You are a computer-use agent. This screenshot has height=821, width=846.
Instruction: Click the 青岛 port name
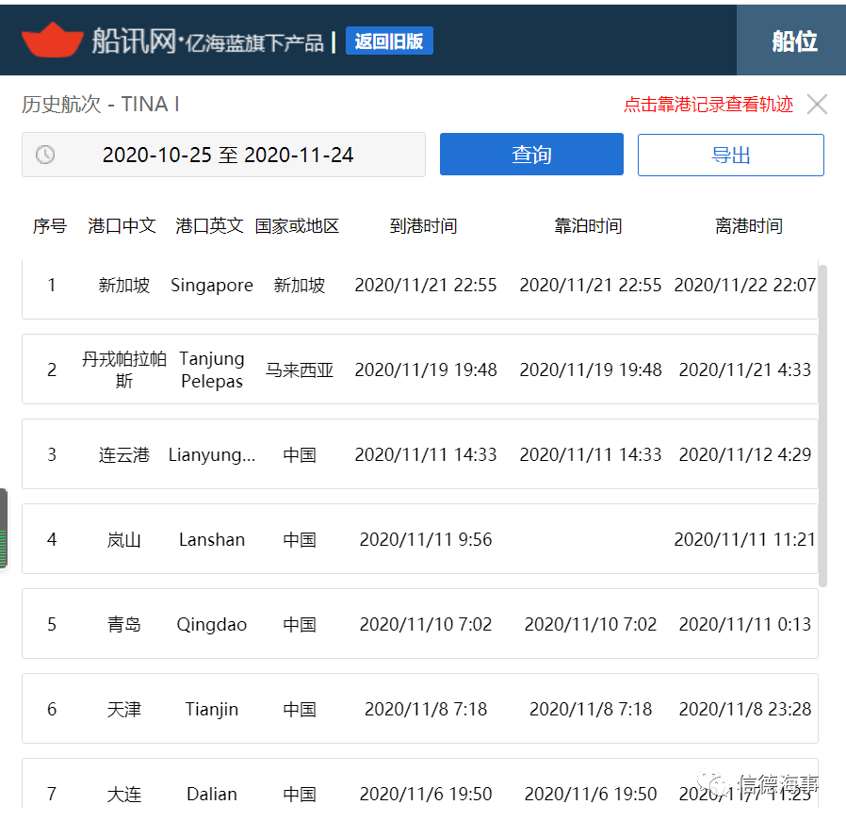click(124, 624)
